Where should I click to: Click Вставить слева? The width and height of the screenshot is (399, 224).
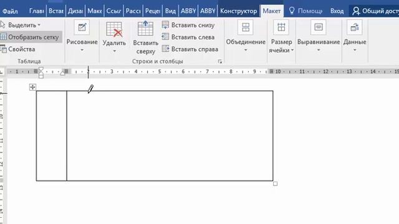[x=188, y=37]
